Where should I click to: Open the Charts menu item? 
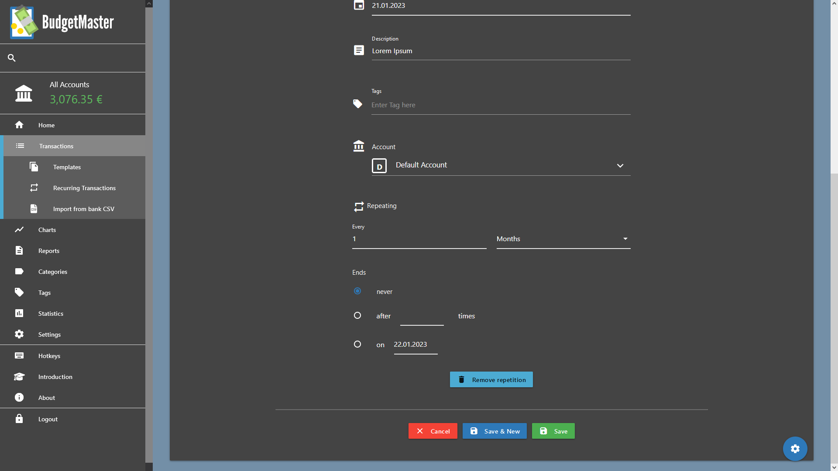(72, 229)
